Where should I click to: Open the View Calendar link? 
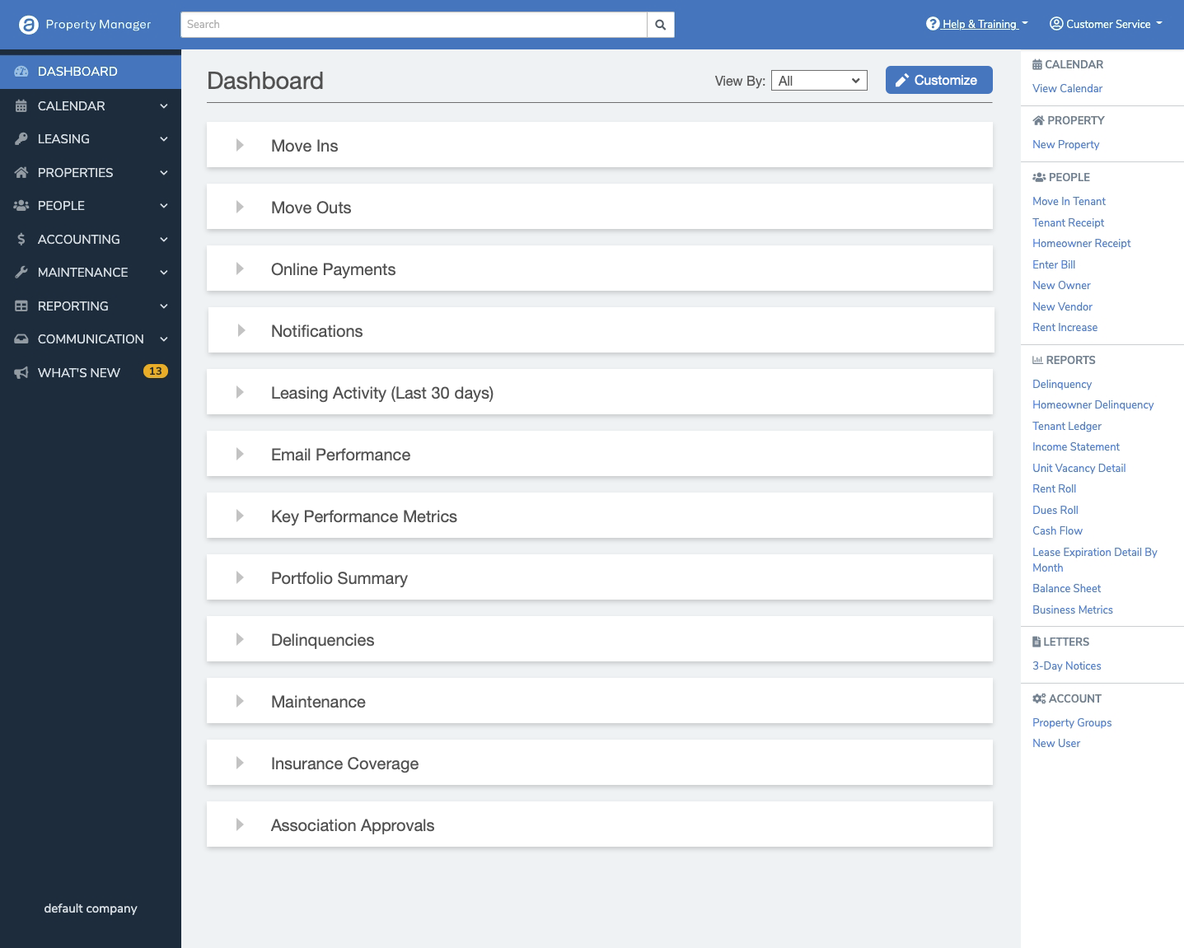click(1067, 88)
